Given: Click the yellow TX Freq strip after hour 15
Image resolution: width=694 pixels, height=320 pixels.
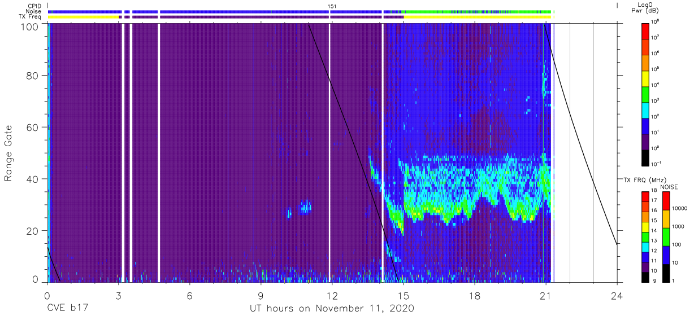Looking at the screenshot, I should click(x=478, y=17).
